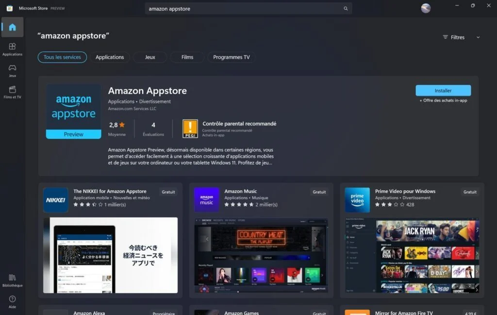View the NIKKEI app screenshot
Image resolution: width=497 pixels, height=315 pixels.
coord(110,255)
